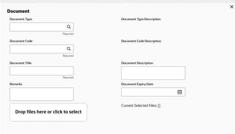Image resolution: width=235 pixels, height=134 pixels.
Task: Click the Document Expiry Date input box
Action: [149, 92]
